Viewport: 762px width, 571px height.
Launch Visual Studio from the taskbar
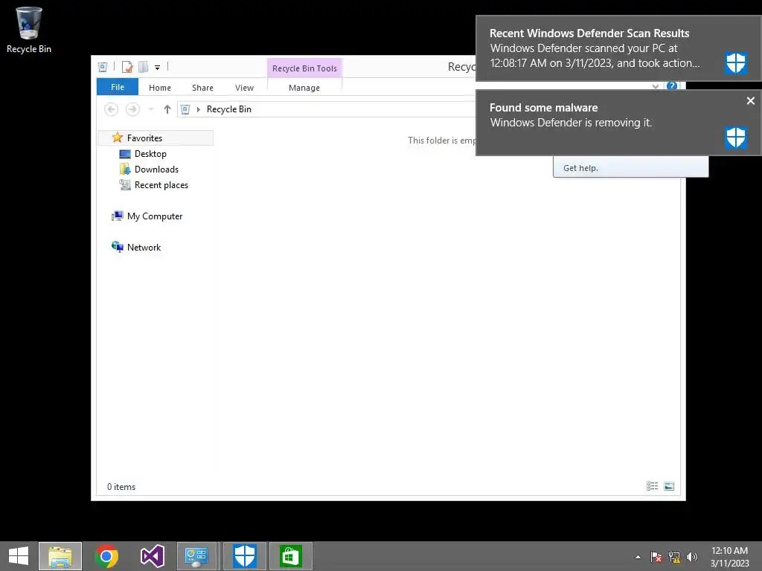click(x=153, y=556)
